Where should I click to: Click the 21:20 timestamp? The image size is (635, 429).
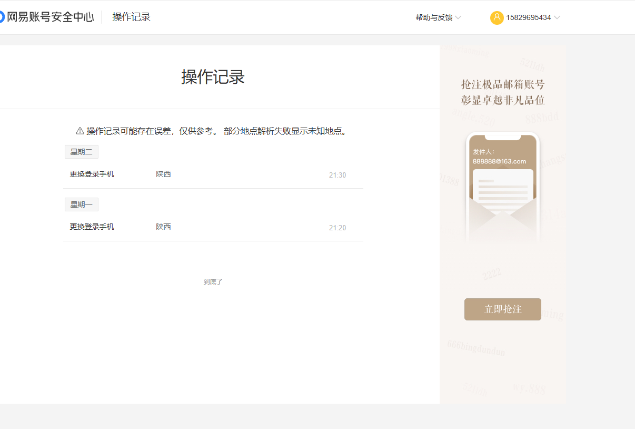(x=337, y=228)
